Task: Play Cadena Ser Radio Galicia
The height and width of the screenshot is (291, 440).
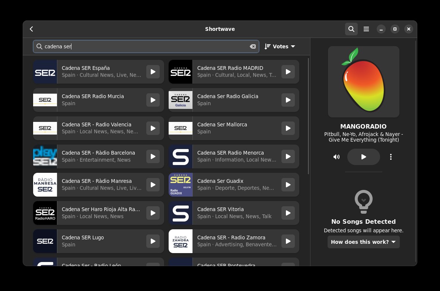Action: 288,100
